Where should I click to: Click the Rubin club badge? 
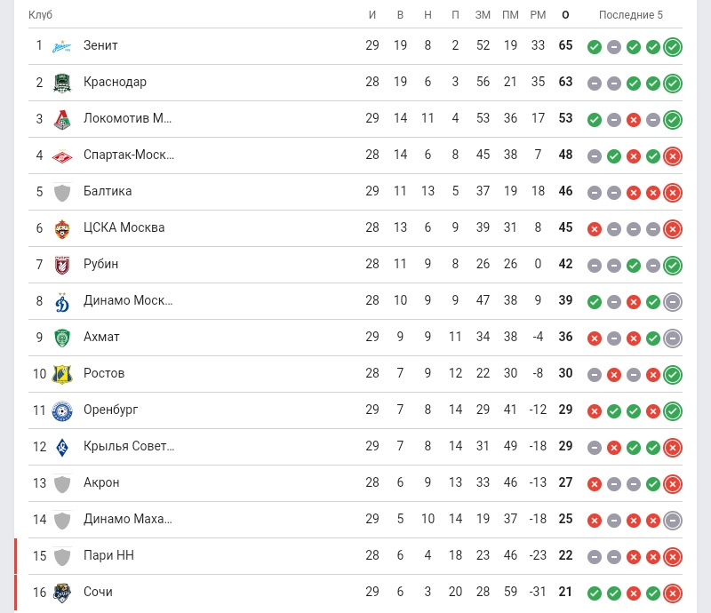(x=61, y=265)
